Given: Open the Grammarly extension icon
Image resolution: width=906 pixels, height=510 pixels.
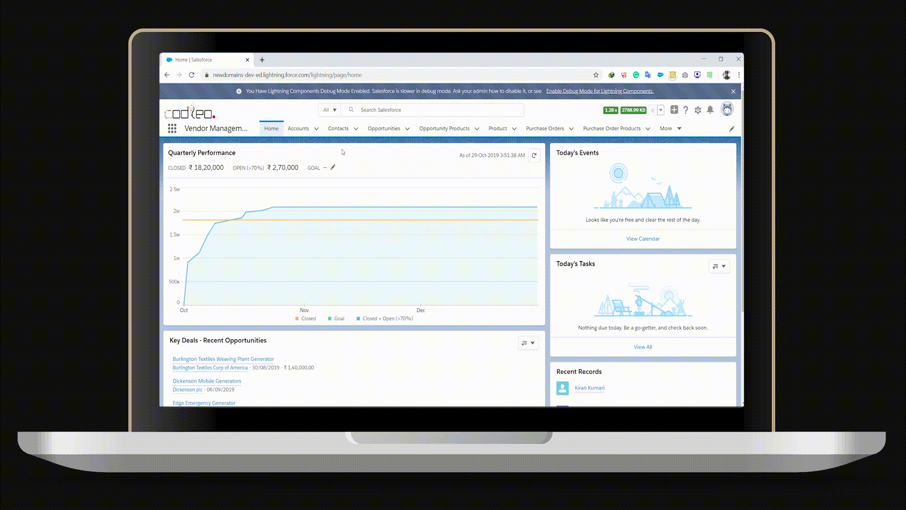Looking at the screenshot, I should 636,75.
